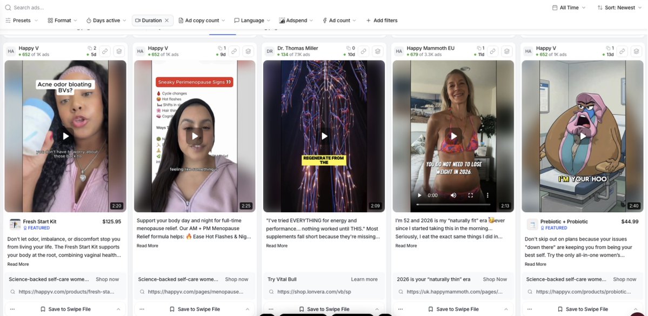Copy link icon on Dr. Thomas Miller card
The width and height of the screenshot is (648, 316).
(364, 51)
